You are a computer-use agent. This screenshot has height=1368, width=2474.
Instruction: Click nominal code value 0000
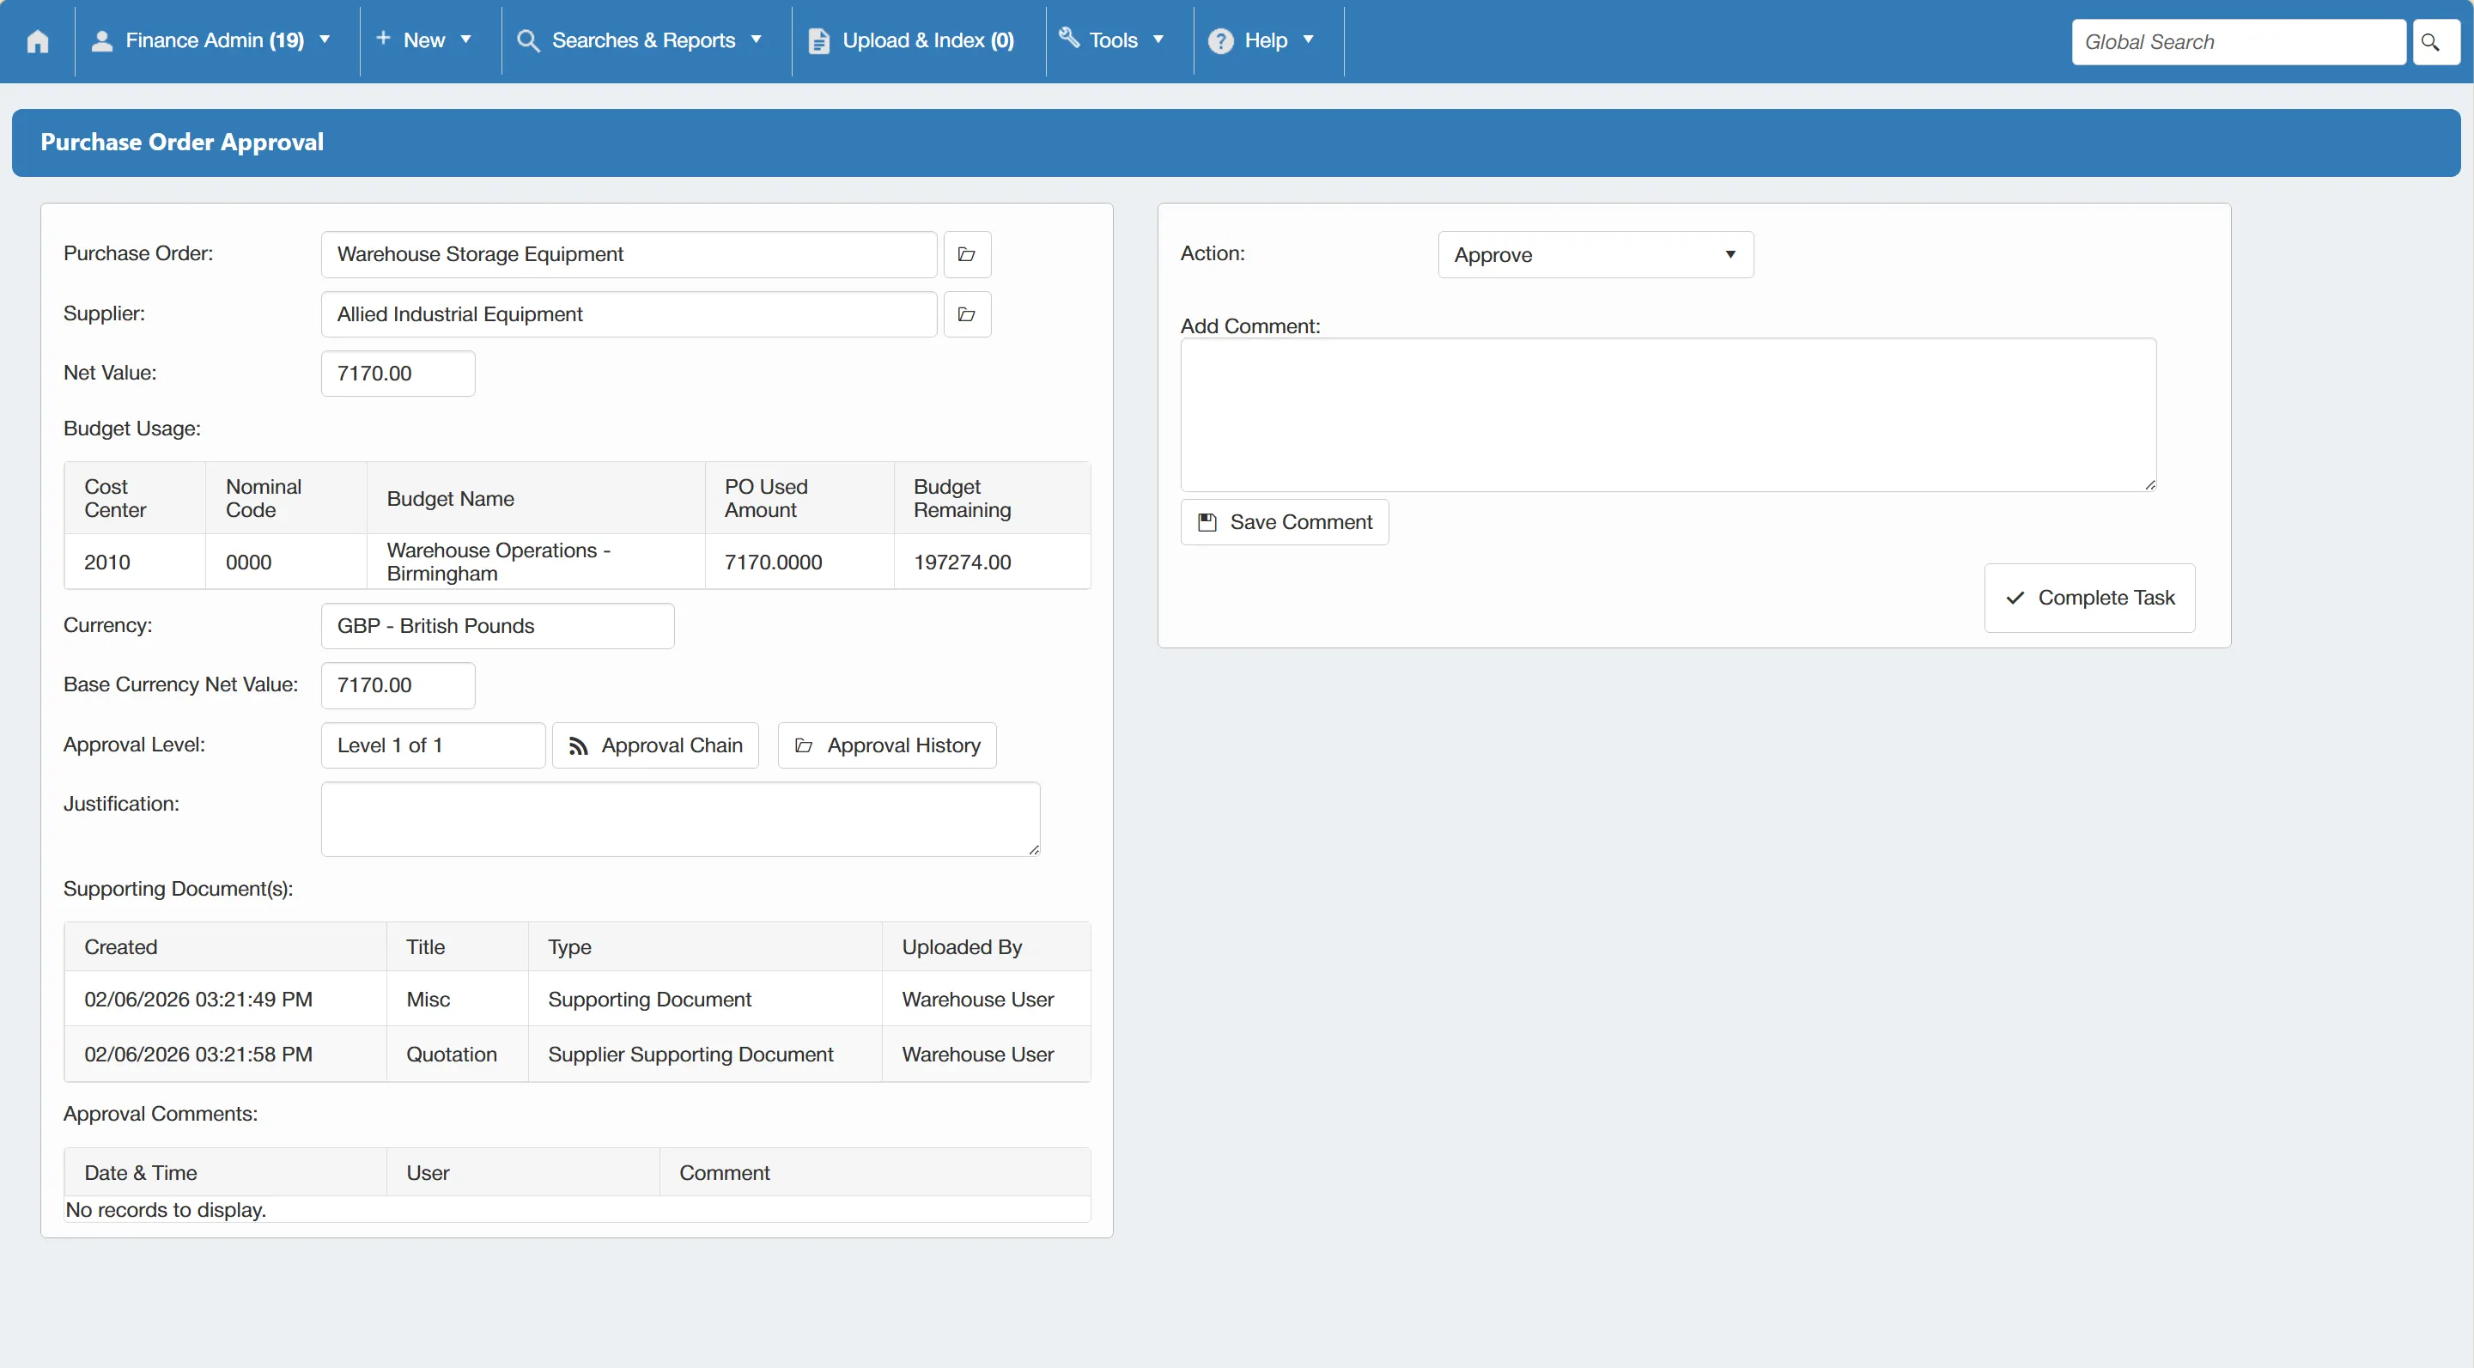249,562
